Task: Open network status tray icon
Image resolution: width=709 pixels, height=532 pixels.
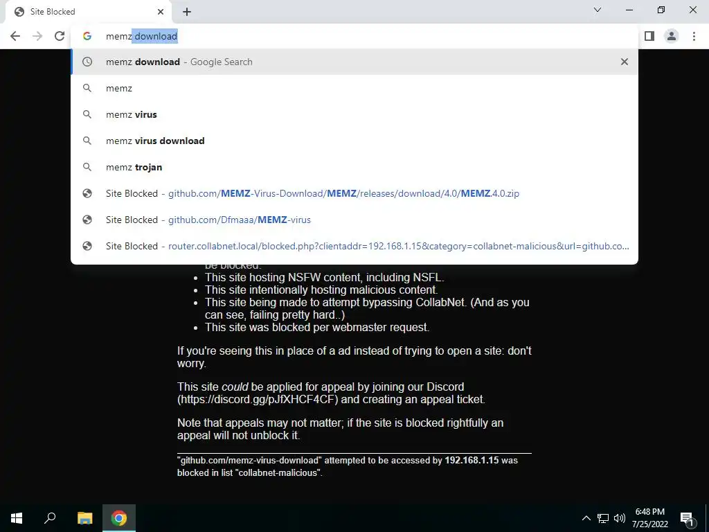Action: [x=603, y=518]
